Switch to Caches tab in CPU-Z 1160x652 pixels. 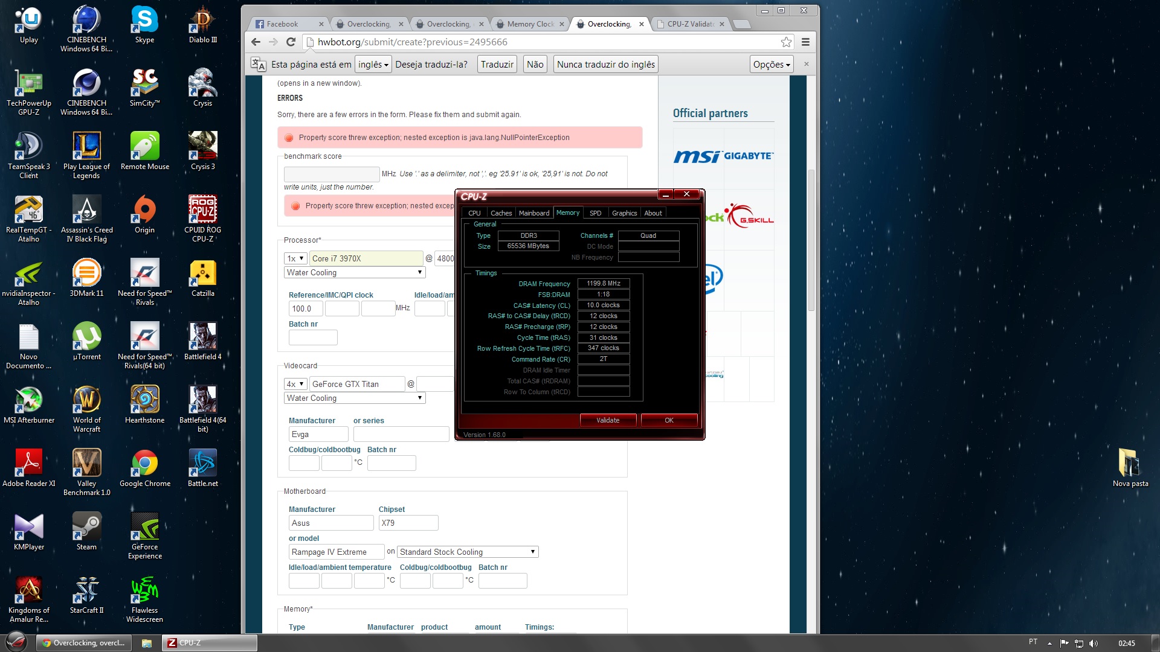[501, 213]
